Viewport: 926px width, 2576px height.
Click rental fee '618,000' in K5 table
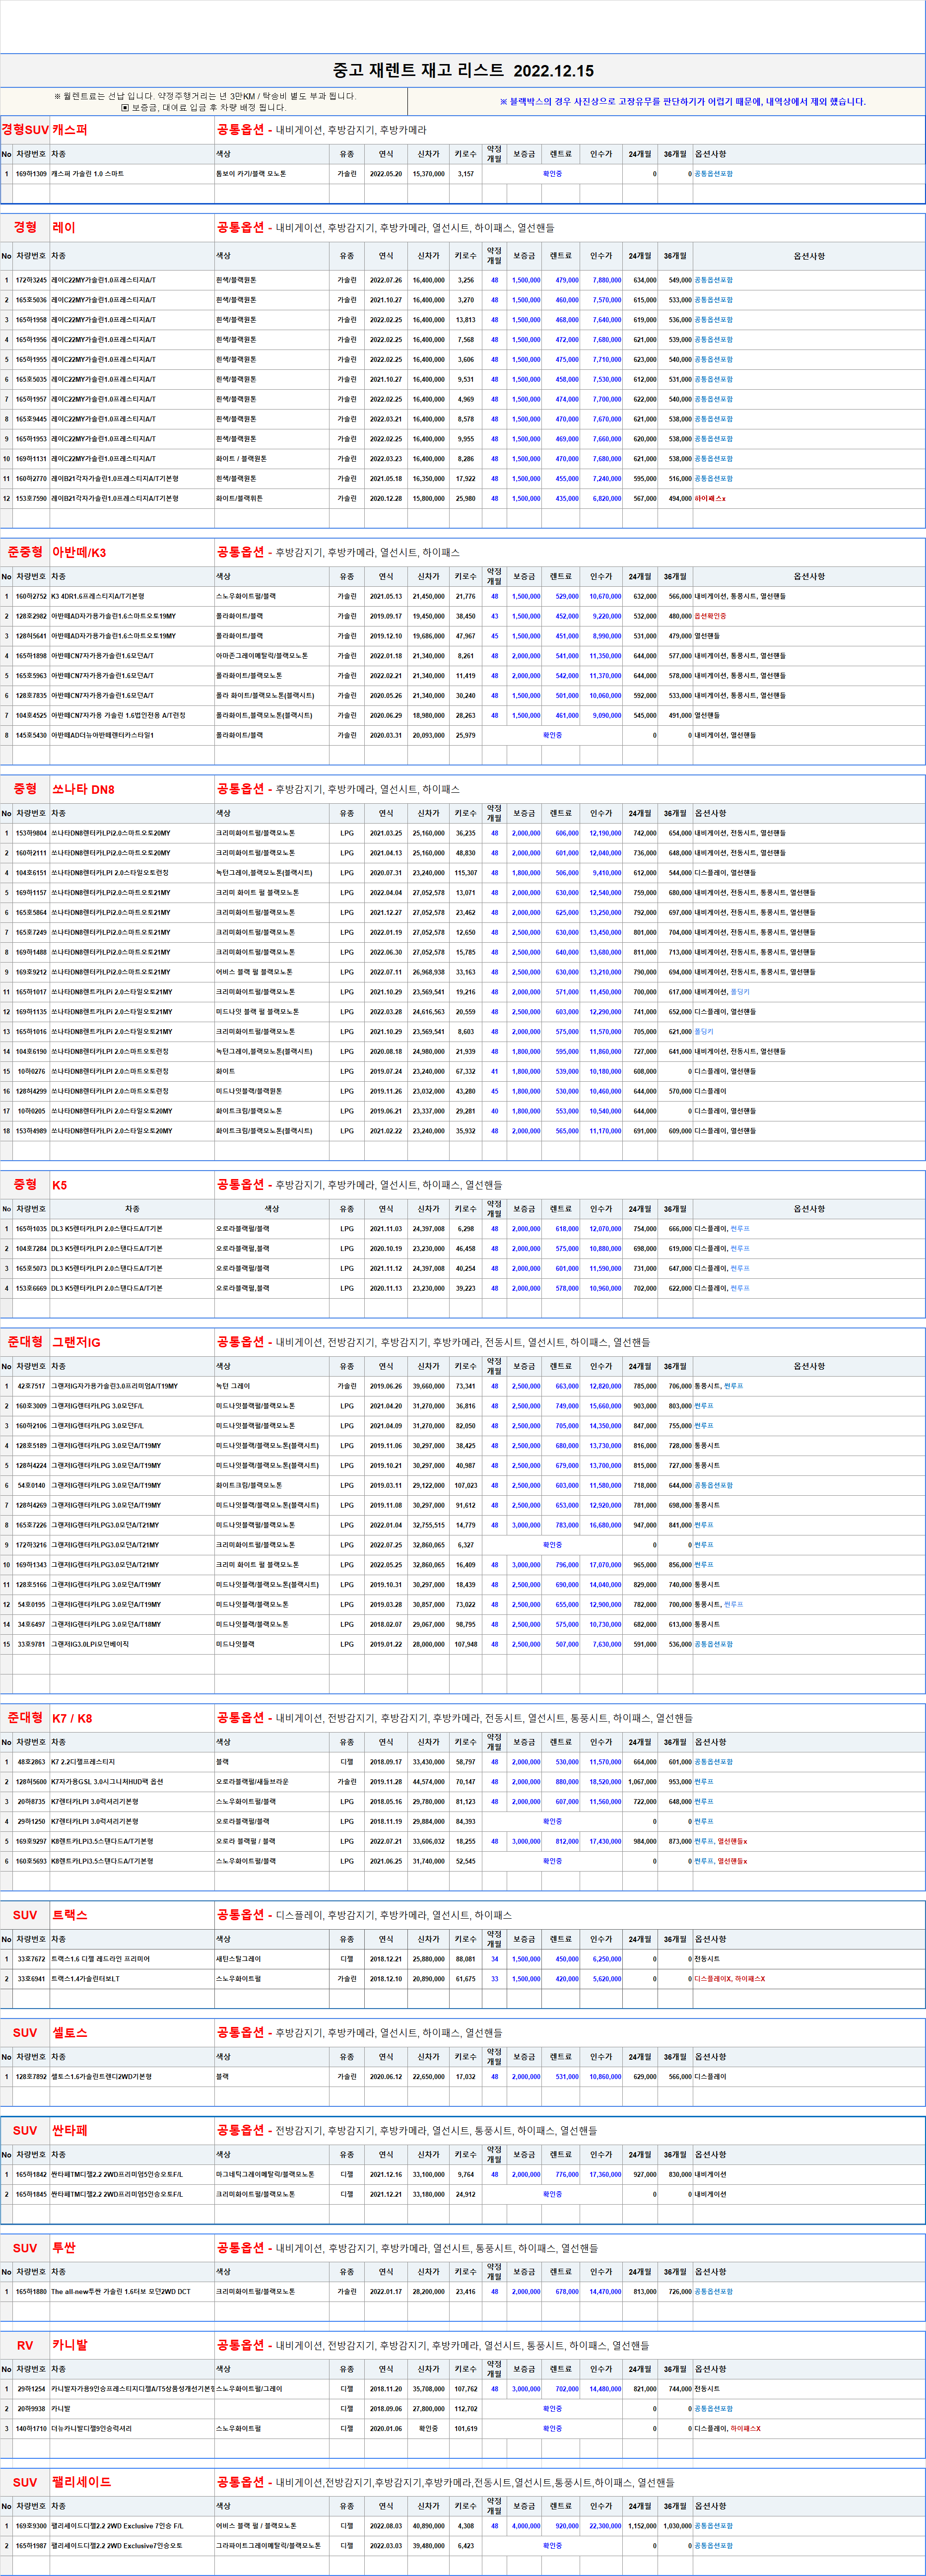coord(567,1229)
